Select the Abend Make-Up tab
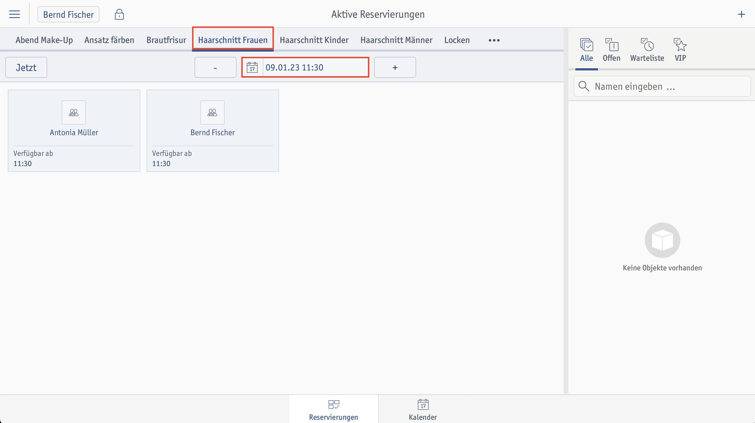Screen dimensions: 755x423 click(x=44, y=40)
